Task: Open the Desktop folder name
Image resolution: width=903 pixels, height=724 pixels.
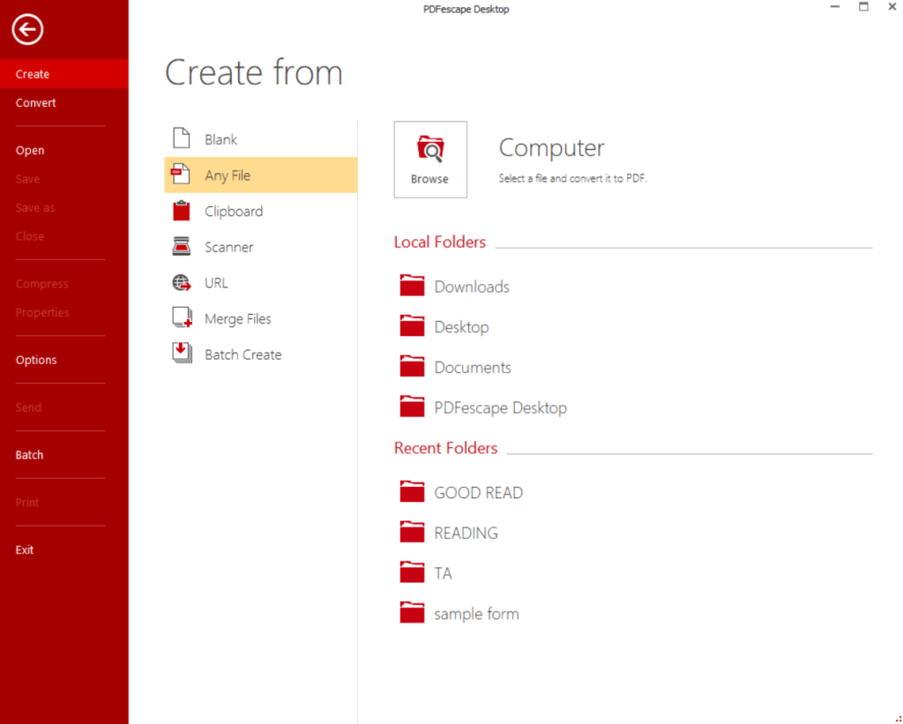Action: click(462, 327)
